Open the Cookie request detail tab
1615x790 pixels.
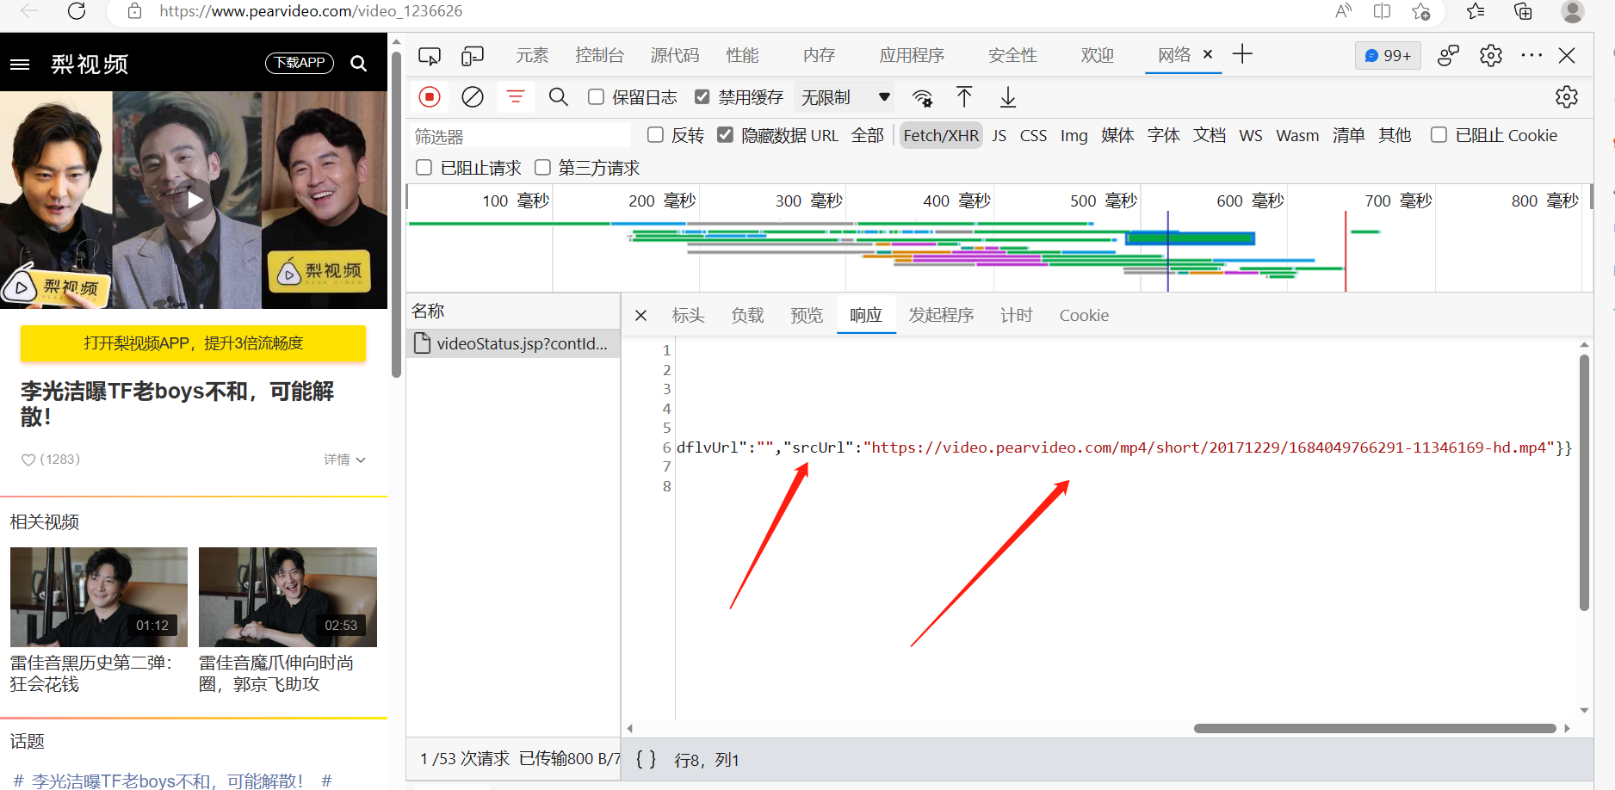coord(1084,315)
